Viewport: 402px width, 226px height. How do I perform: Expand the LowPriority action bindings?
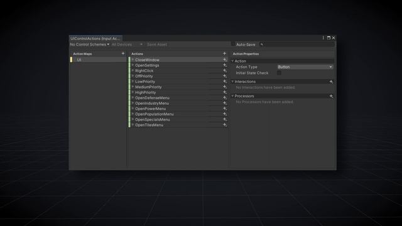[133, 82]
